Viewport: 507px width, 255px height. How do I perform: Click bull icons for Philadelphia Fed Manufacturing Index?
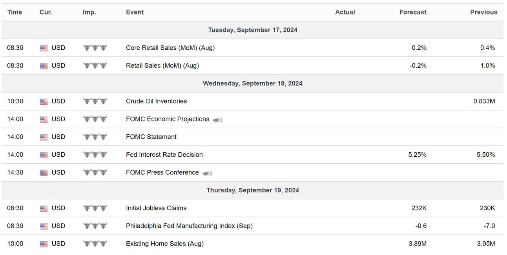[95, 226]
